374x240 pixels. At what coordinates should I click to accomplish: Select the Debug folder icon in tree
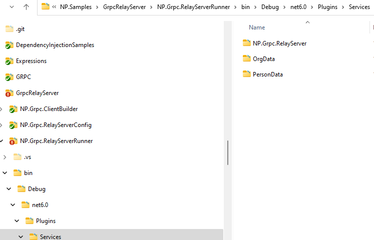coord(22,189)
